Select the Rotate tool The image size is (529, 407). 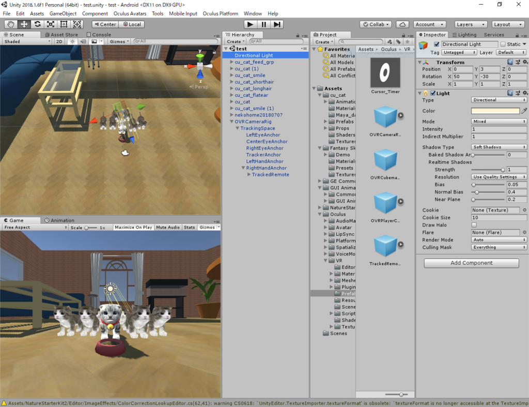pyautogui.click(x=37, y=24)
